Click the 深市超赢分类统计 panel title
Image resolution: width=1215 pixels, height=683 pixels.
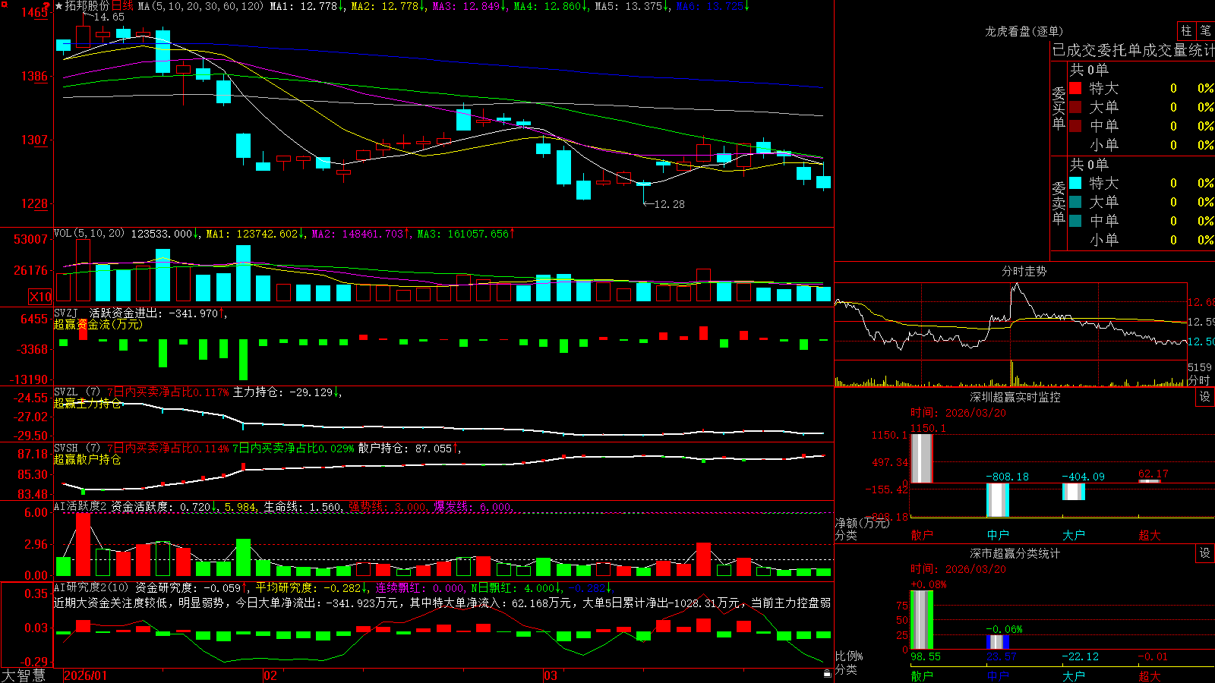point(1015,553)
